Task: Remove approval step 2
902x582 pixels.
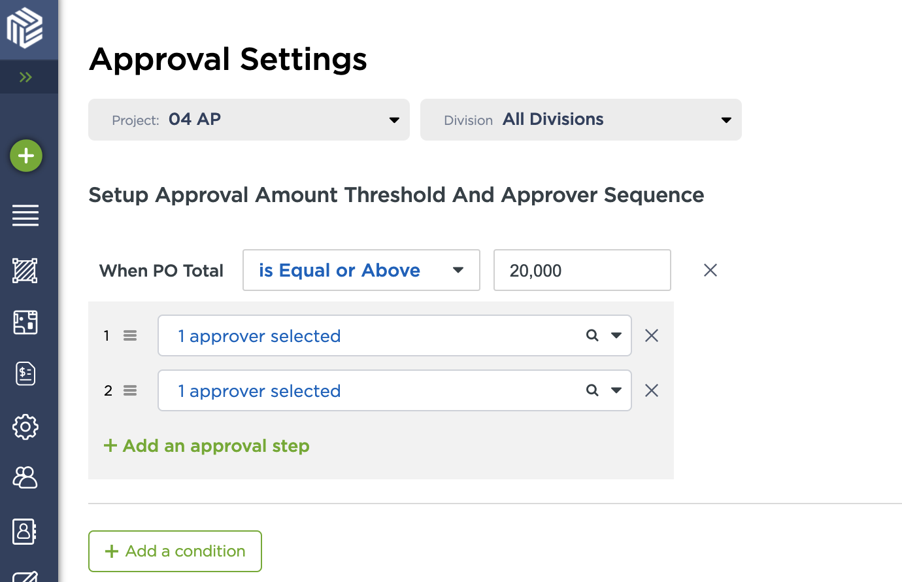Action: pos(652,390)
